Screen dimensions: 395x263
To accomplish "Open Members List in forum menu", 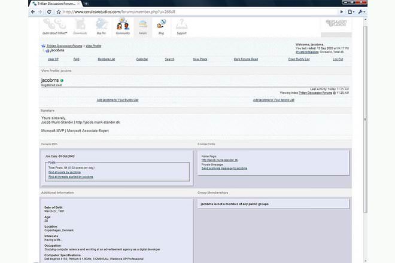I will pyautogui.click(x=107, y=59).
